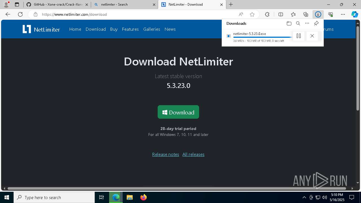361x203 pixels.
Task: Click the download progress bar
Action: (263, 37)
